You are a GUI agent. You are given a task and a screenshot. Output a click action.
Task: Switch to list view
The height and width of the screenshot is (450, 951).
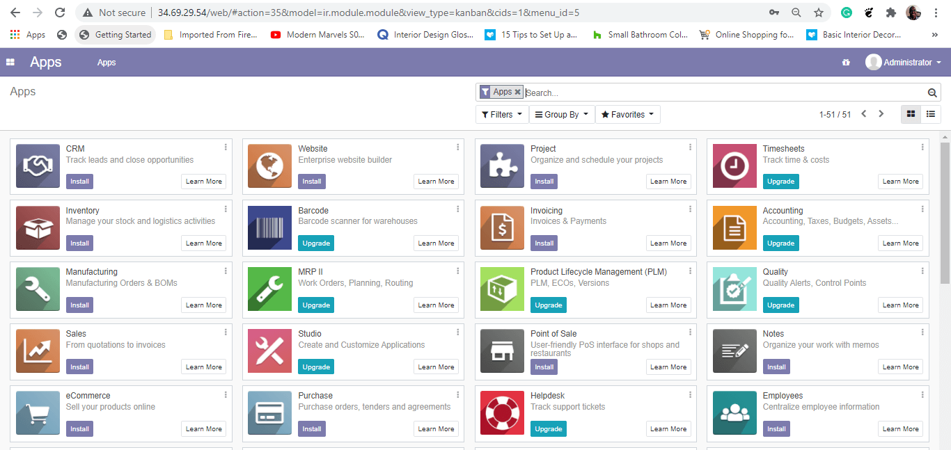931,114
